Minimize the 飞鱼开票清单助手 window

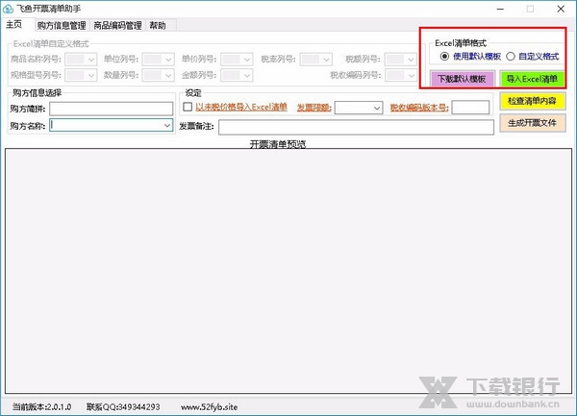coord(500,9)
